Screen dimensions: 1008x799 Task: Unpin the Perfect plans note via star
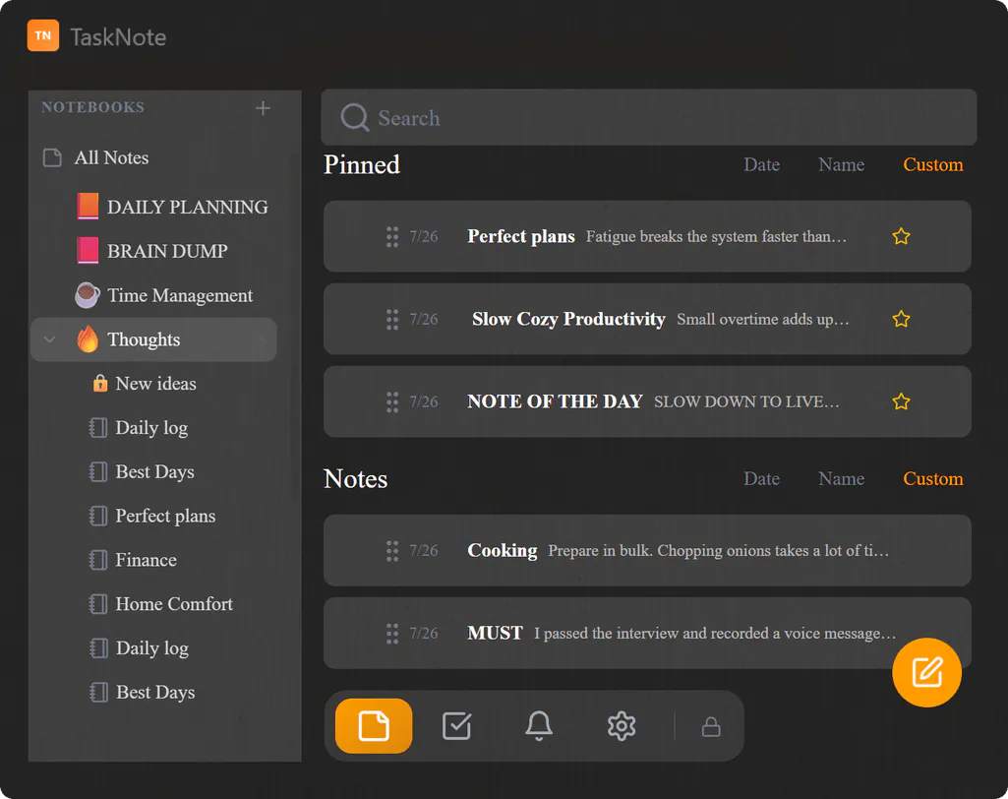pos(901,236)
